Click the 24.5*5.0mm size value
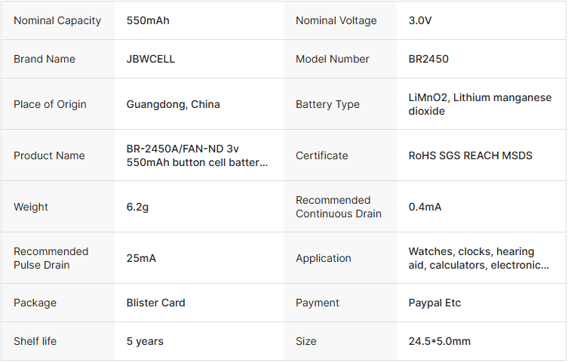The height and width of the screenshot is (363, 571). [440, 341]
